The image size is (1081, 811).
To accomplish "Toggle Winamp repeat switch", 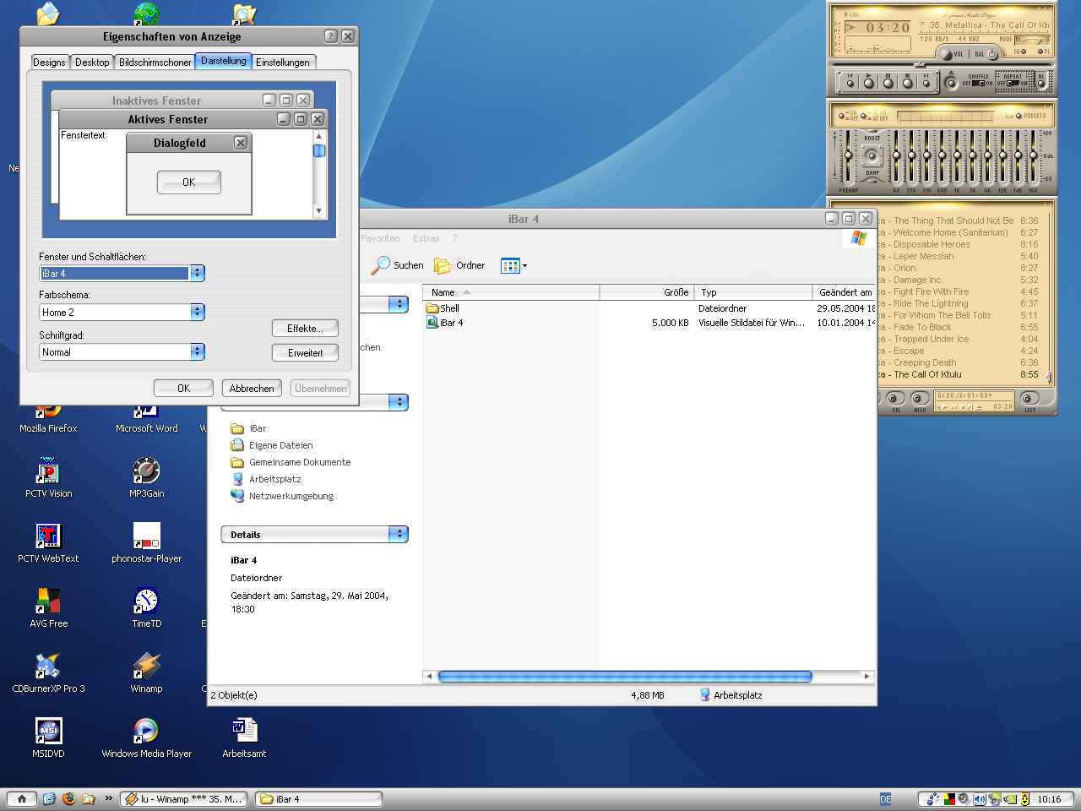I will [1013, 83].
